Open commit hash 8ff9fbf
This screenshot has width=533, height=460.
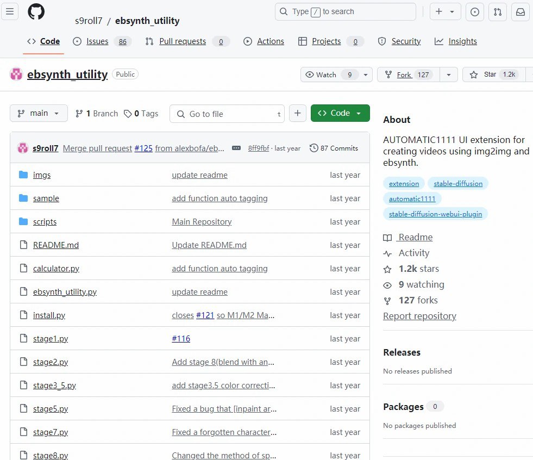pos(258,148)
